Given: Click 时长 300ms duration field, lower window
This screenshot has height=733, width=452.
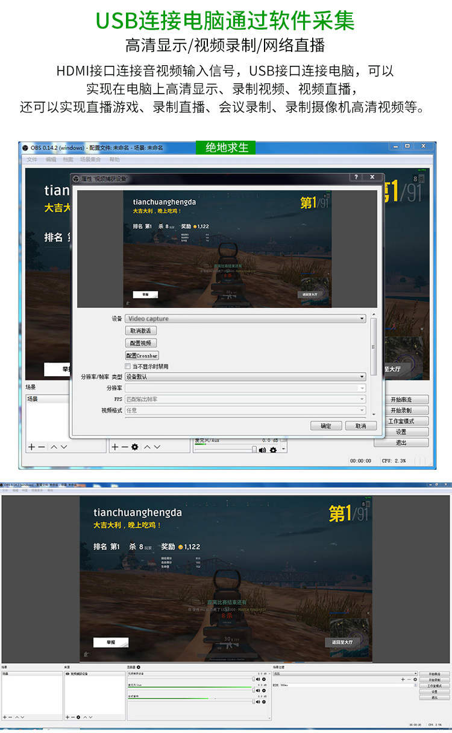Looking at the screenshot, I should (345, 685).
